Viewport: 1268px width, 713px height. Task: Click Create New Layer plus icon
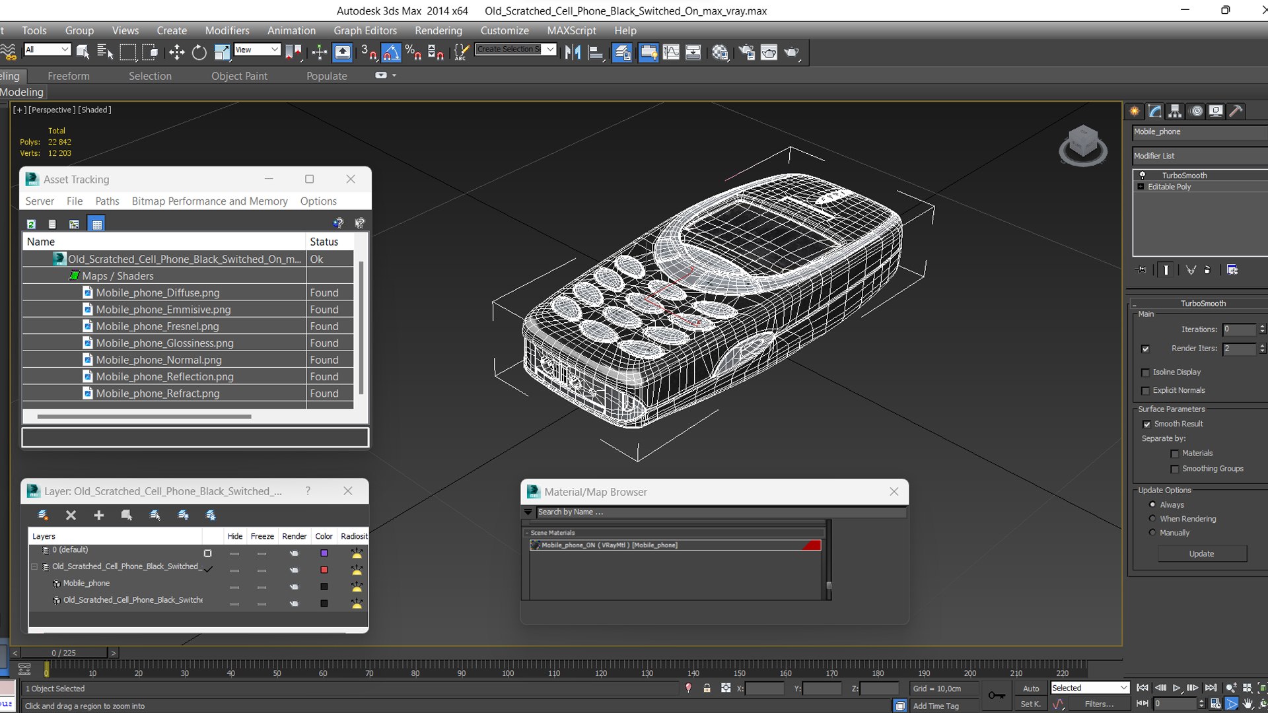tap(98, 515)
